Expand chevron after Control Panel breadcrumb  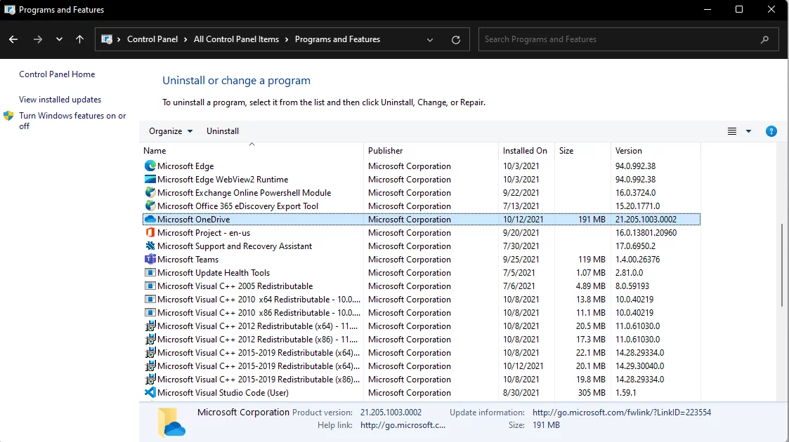(185, 39)
